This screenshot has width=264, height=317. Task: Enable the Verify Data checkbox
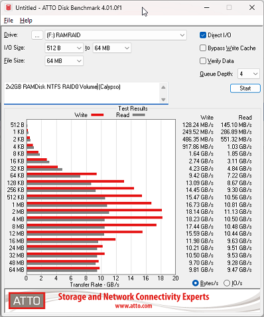pos(203,61)
